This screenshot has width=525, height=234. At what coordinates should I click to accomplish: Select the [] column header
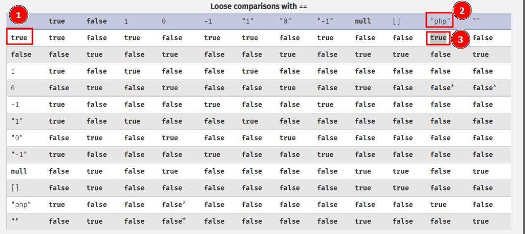point(396,21)
